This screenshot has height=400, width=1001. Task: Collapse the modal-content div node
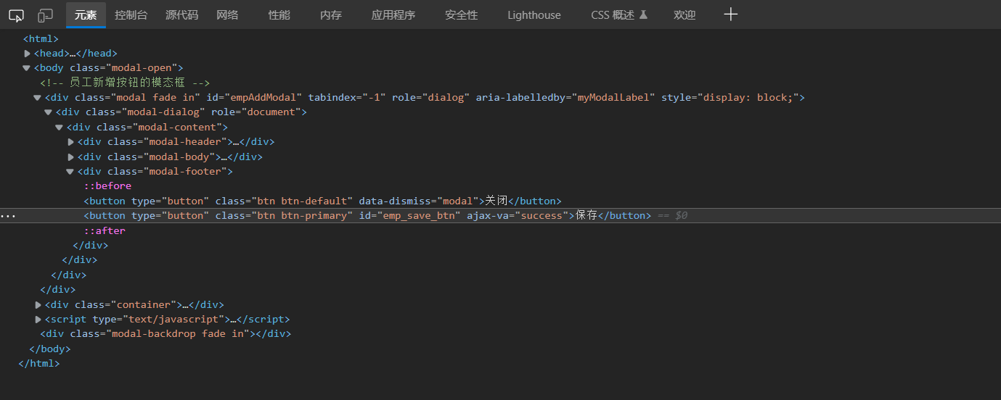[x=60, y=127]
